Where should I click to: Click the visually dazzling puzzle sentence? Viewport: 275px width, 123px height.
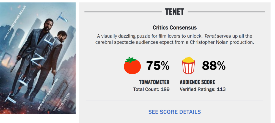pos(175,39)
